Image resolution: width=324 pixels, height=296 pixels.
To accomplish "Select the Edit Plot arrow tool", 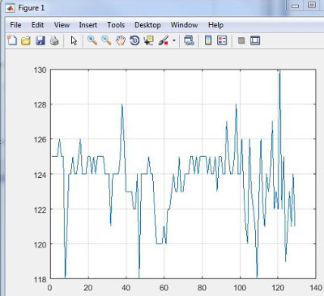I will pyautogui.click(x=74, y=40).
